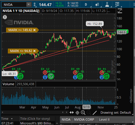
Task: Click the bid price B: 144.99
Action: pos(73,3)
